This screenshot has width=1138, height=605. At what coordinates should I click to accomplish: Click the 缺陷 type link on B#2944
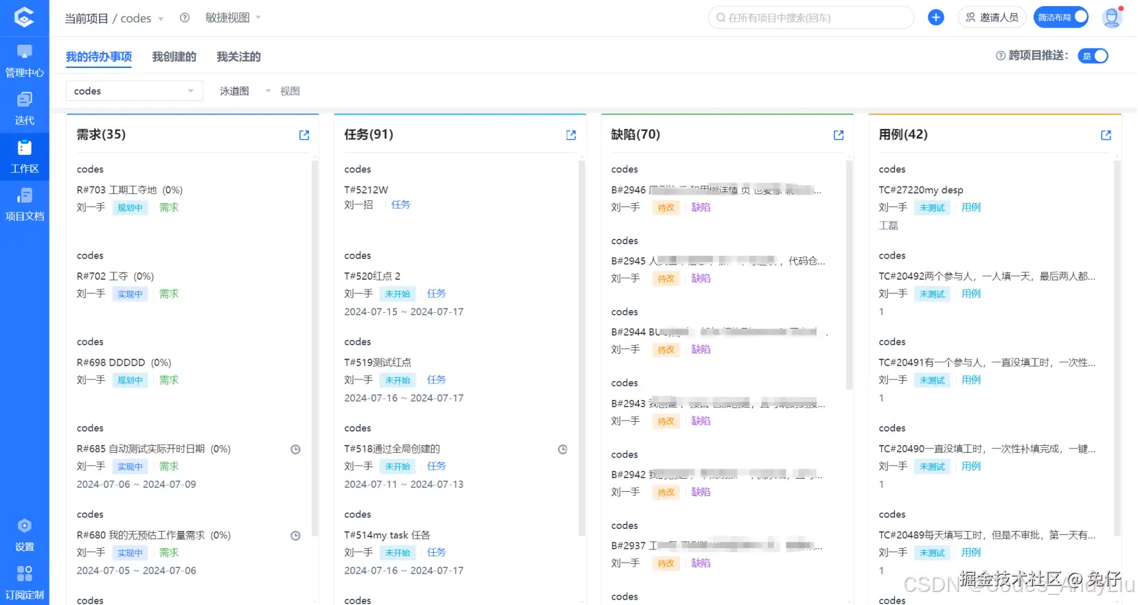(x=701, y=350)
